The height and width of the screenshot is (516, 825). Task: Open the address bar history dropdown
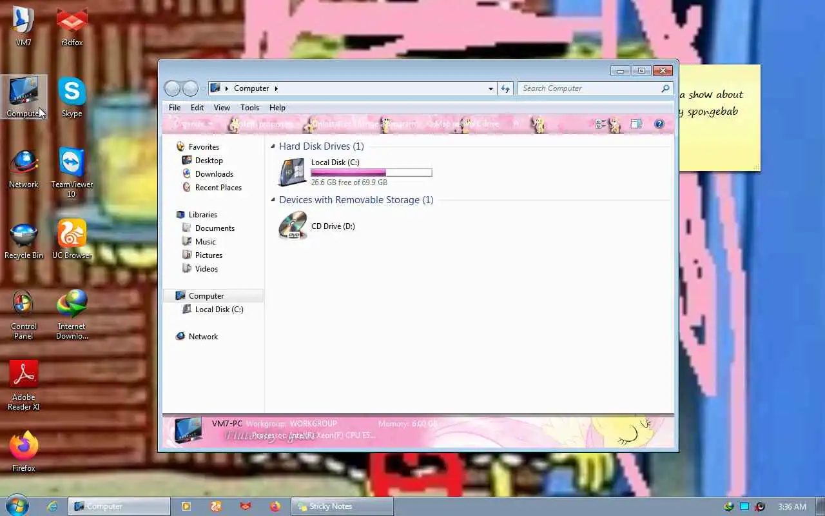click(490, 88)
